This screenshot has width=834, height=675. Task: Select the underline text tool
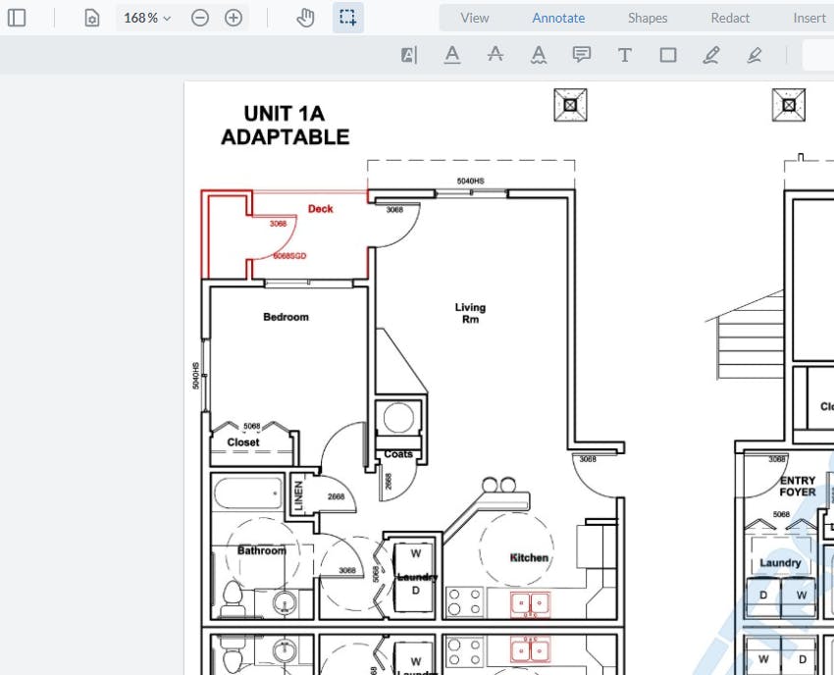(452, 55)
